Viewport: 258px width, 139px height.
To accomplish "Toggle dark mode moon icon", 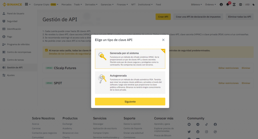I will click(253, 5).
